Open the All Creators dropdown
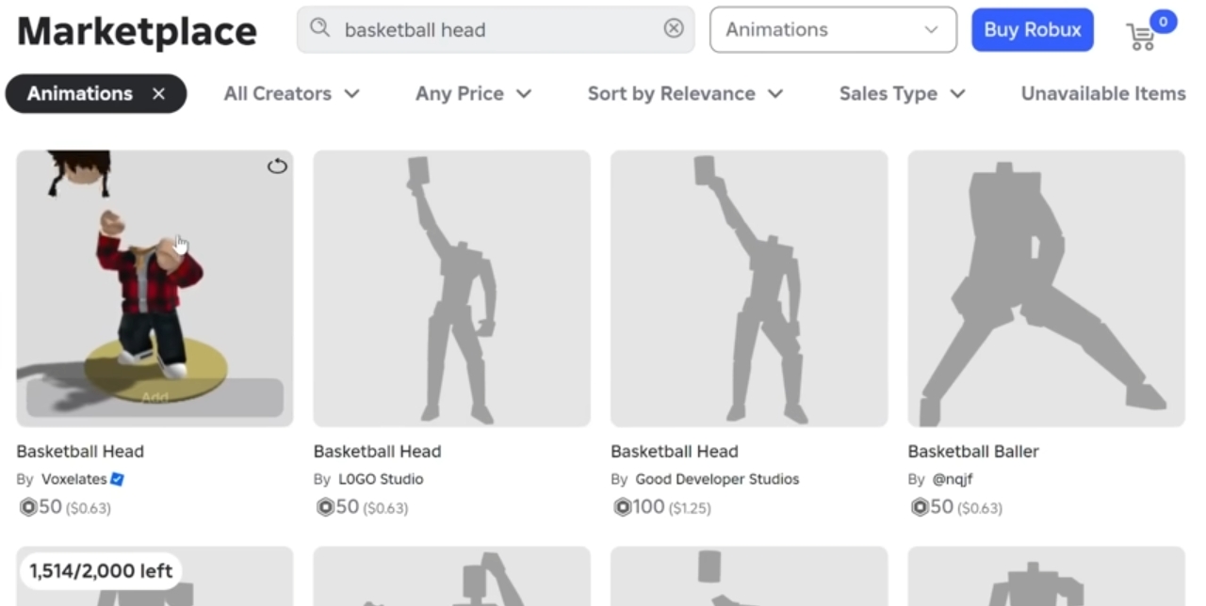Image resolution: width=1206 pixels, height=606 pixels. click(x=291, y=93)
